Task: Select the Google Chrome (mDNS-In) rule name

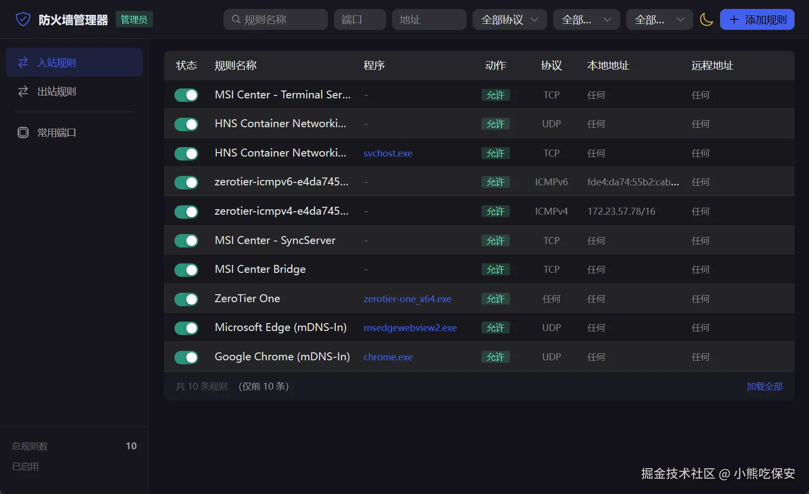Action: 282,356
